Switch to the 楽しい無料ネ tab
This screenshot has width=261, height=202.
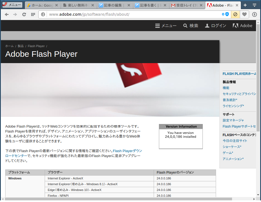pyautogui.click(x=79, y=5)
